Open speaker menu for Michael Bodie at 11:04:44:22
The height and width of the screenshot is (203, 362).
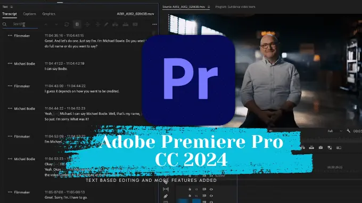pyautogui.click(x=10, y=108)
